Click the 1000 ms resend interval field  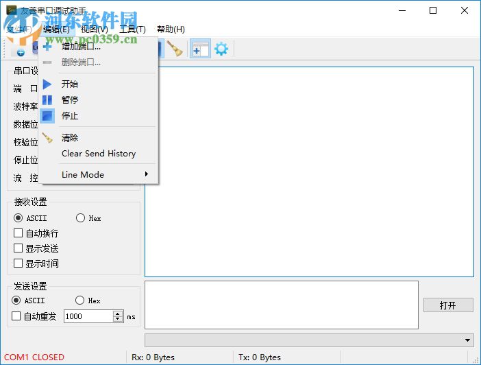pos(88,316)
